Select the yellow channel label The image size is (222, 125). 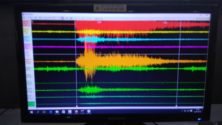pos(27,31)
